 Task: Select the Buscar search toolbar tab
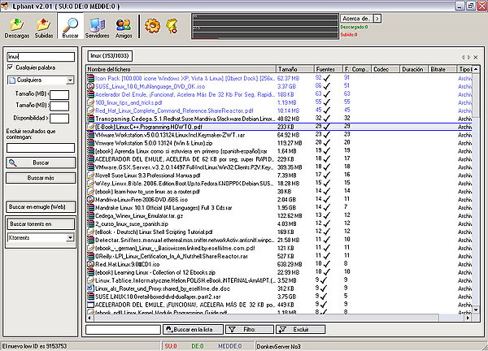[70, 28]
